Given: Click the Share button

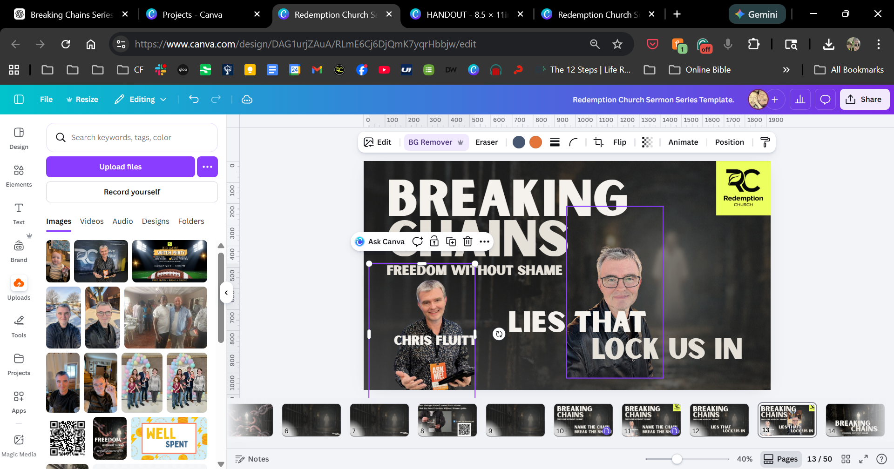Looking at the screenshot, I should 864,99.
